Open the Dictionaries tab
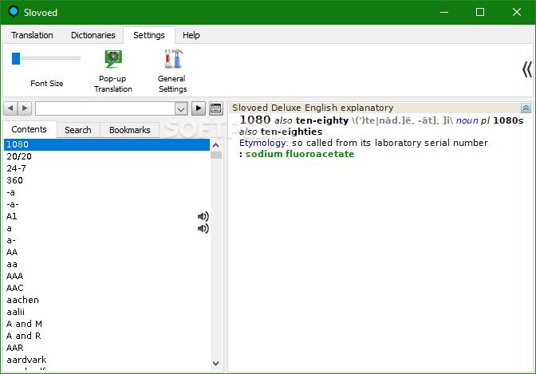The width and height of the screenshot is (536, 374). click(93, 35)
